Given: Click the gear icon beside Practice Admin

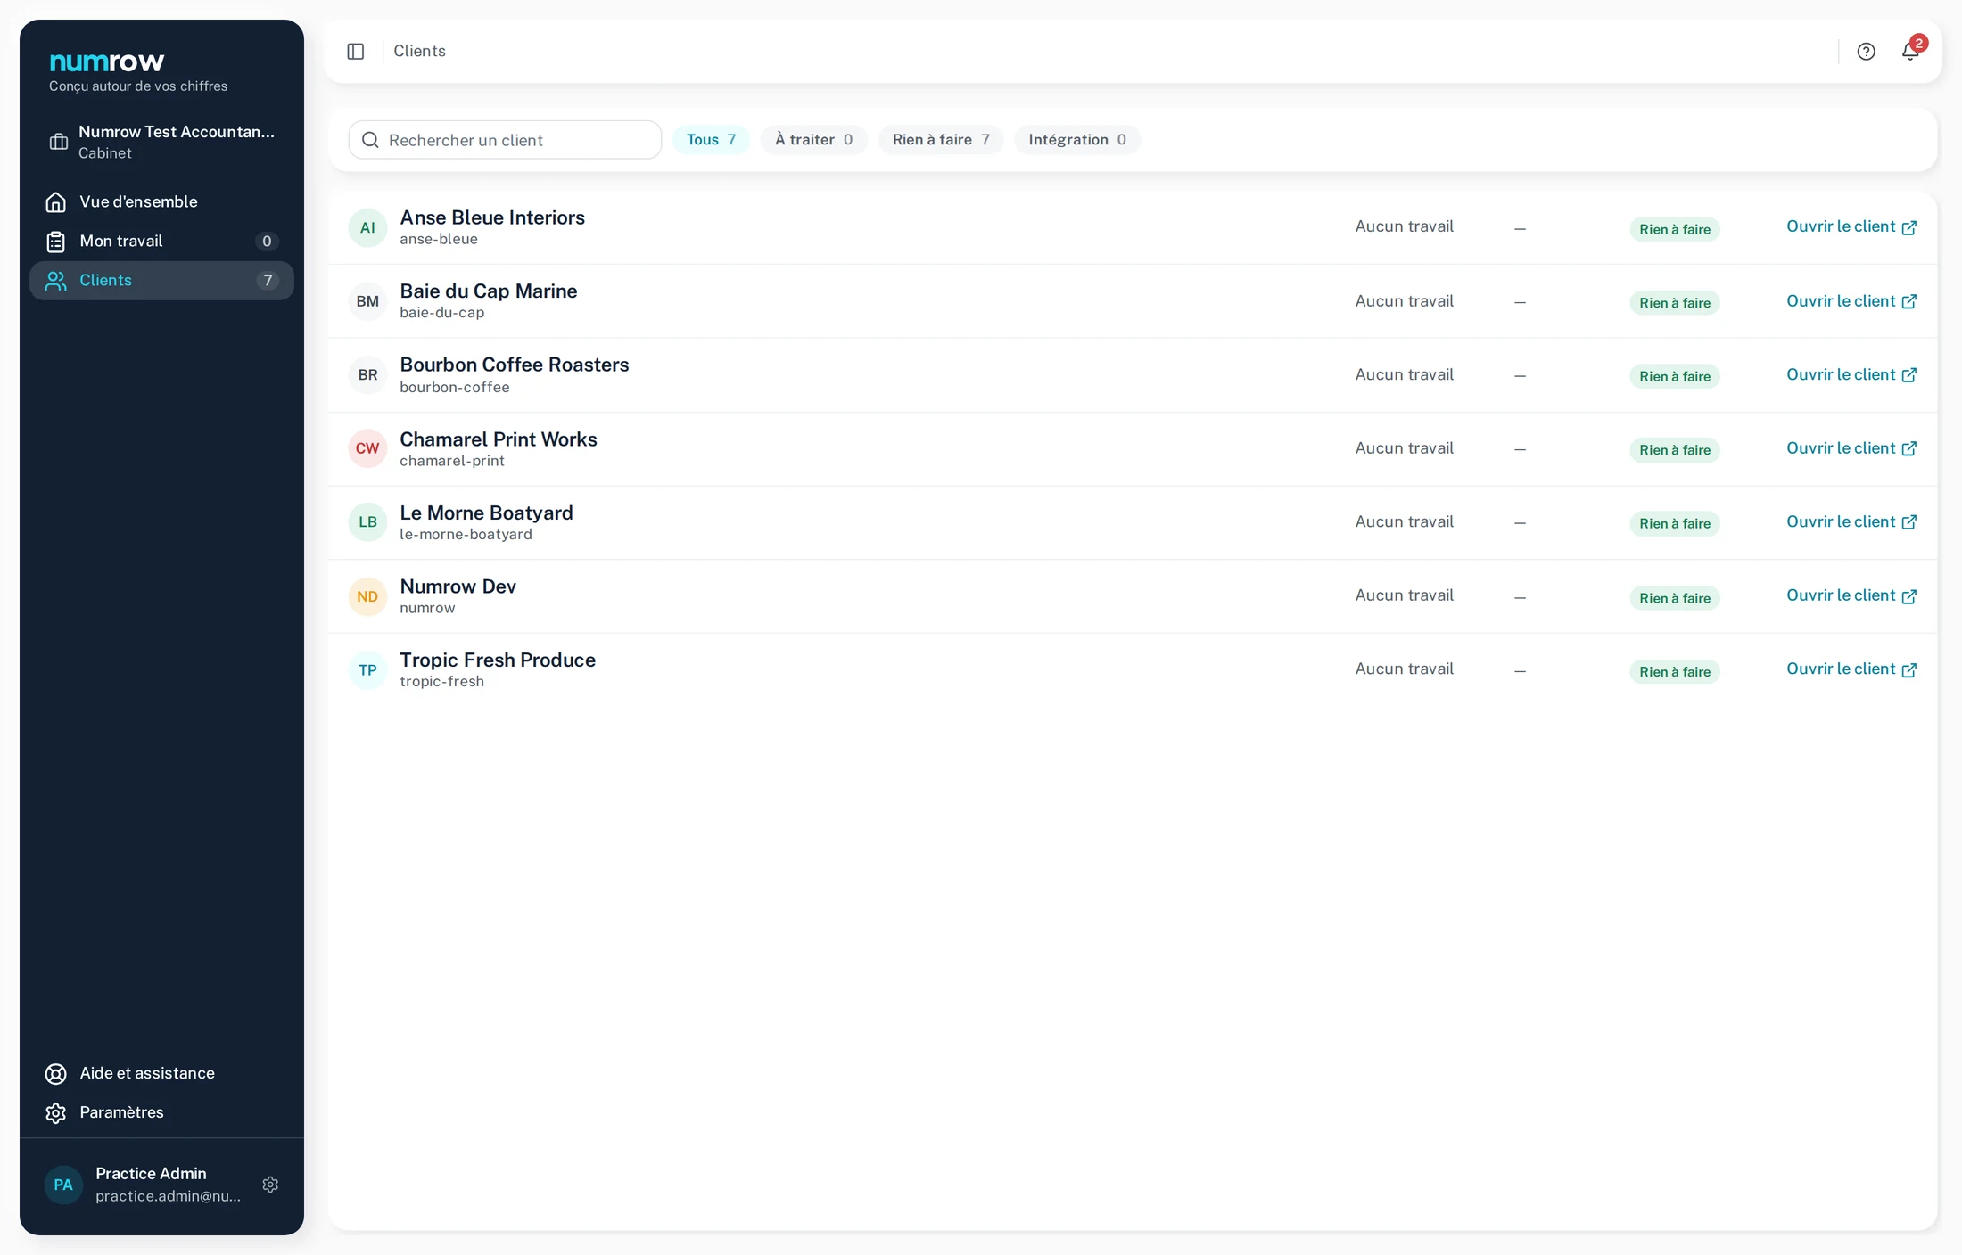Looking at the screenshot, I should point(270,1185).
